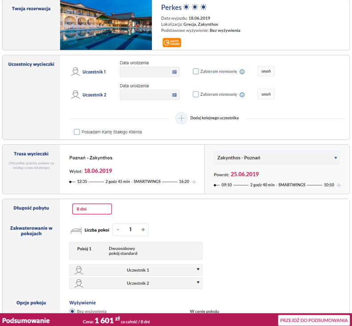Open calendar icon for Uczestnik 1 birth date

(174, 72)
